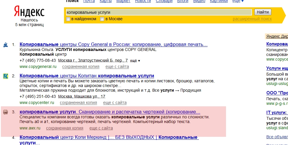Open the ad URL www.p-g-s.r...

pyautogui.click(x=277, y=103)
